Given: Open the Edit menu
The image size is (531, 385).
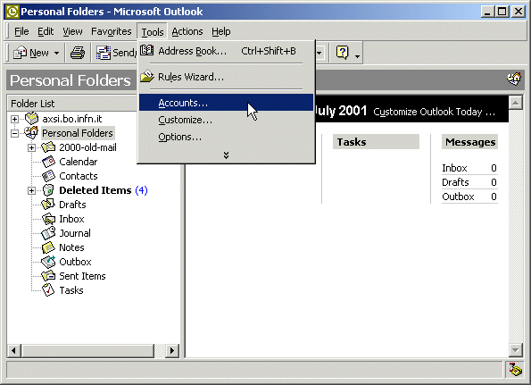Looking at the screenshot, I should pos(46,31).
